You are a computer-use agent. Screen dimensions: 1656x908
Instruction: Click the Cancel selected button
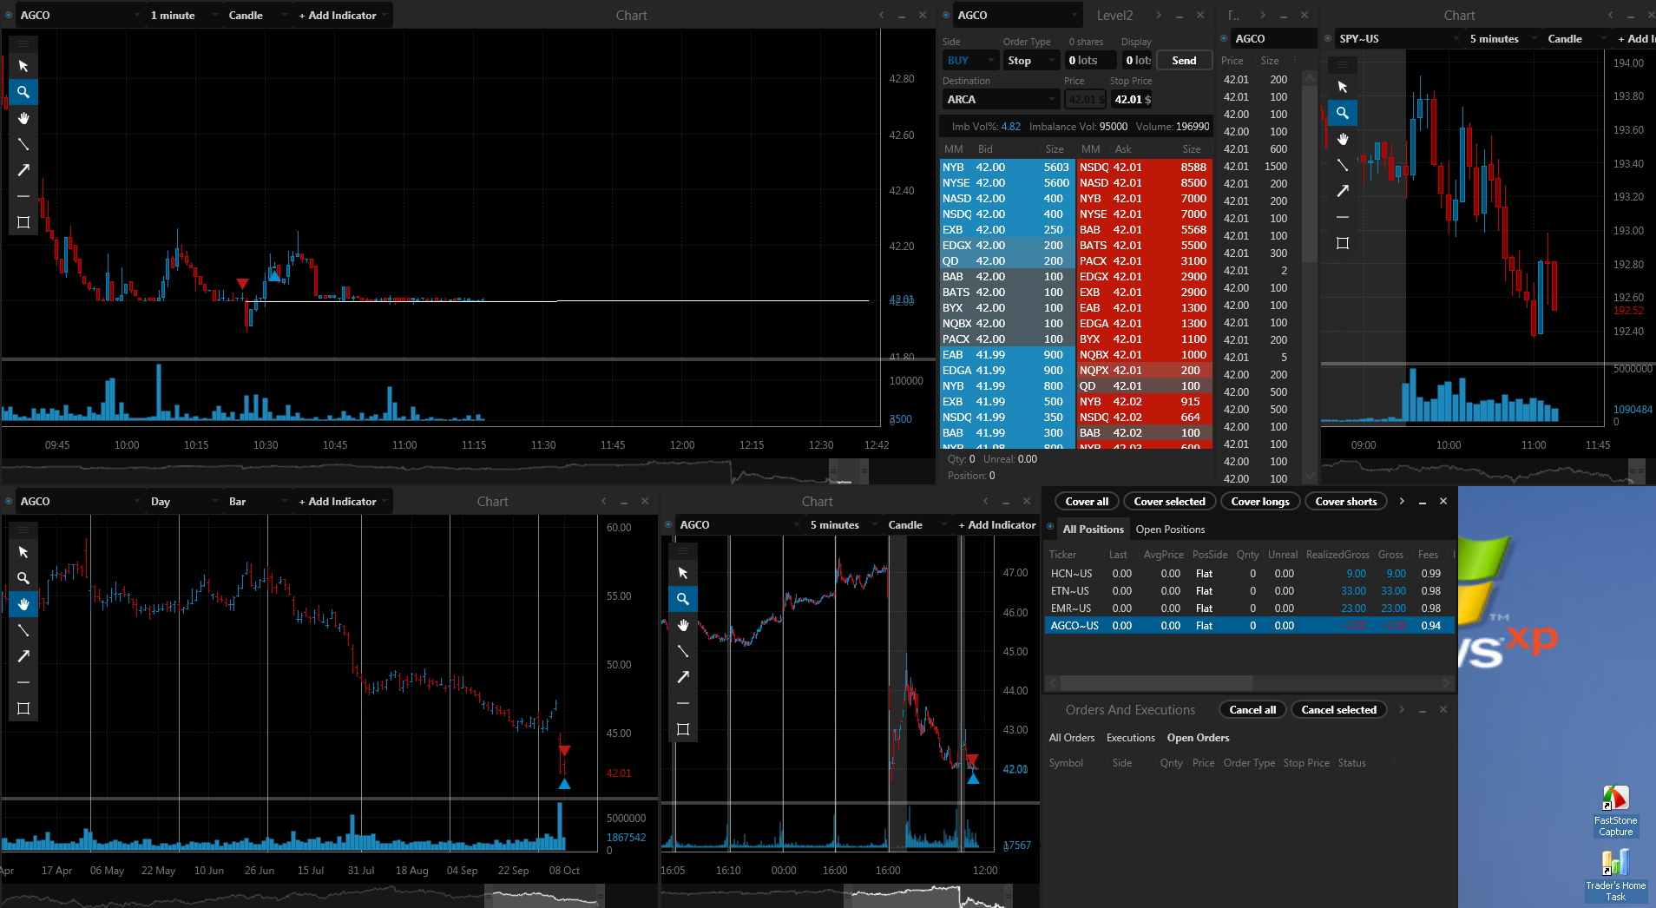pos(1338,710)
